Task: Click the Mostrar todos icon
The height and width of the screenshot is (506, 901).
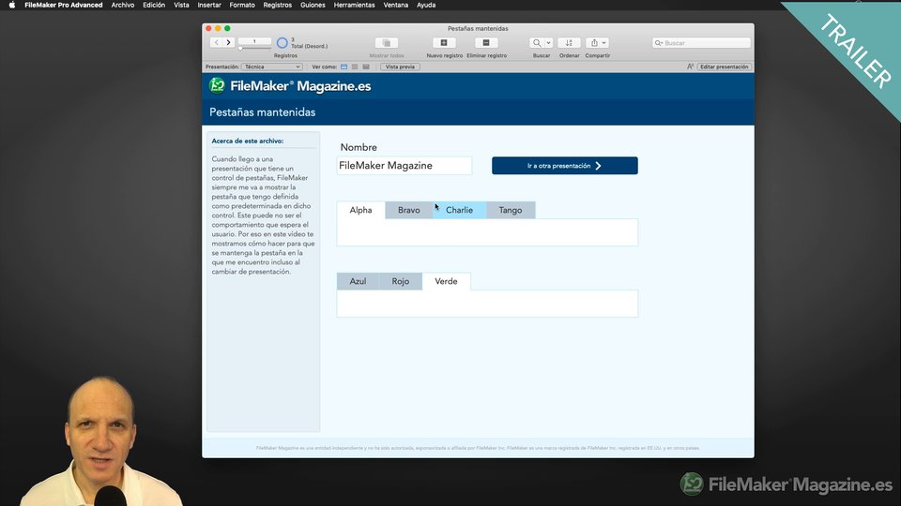Action: (386, 43)
